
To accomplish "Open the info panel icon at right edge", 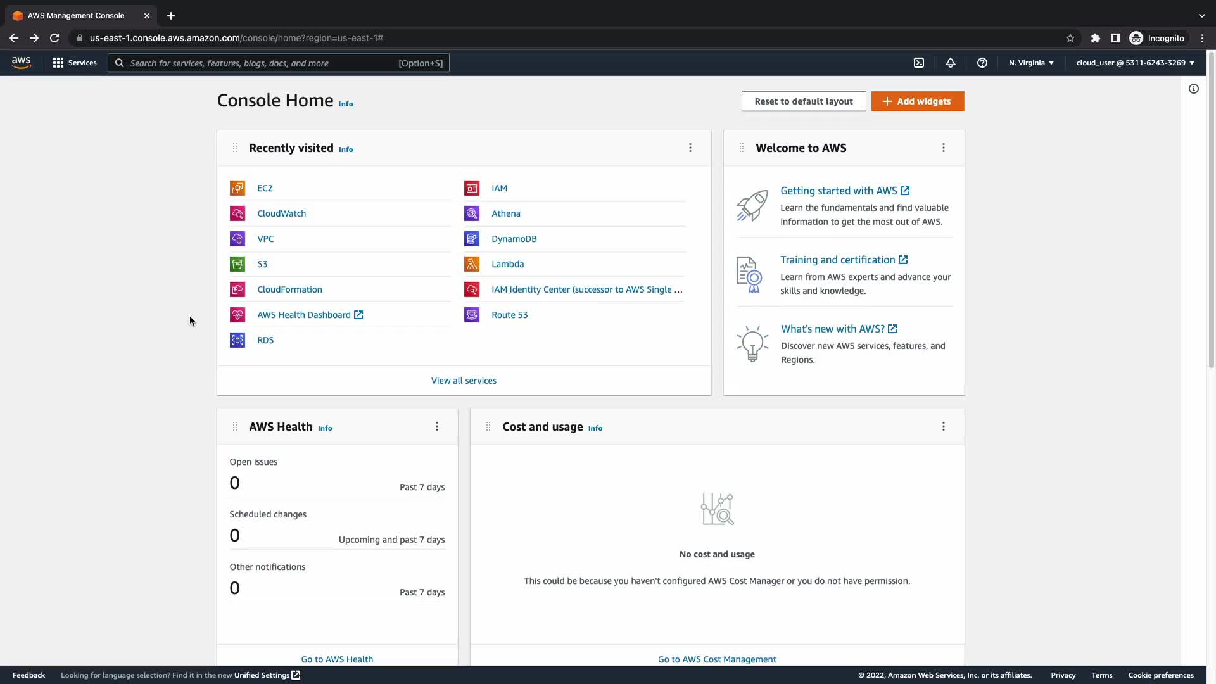I will pos(1194,89).
